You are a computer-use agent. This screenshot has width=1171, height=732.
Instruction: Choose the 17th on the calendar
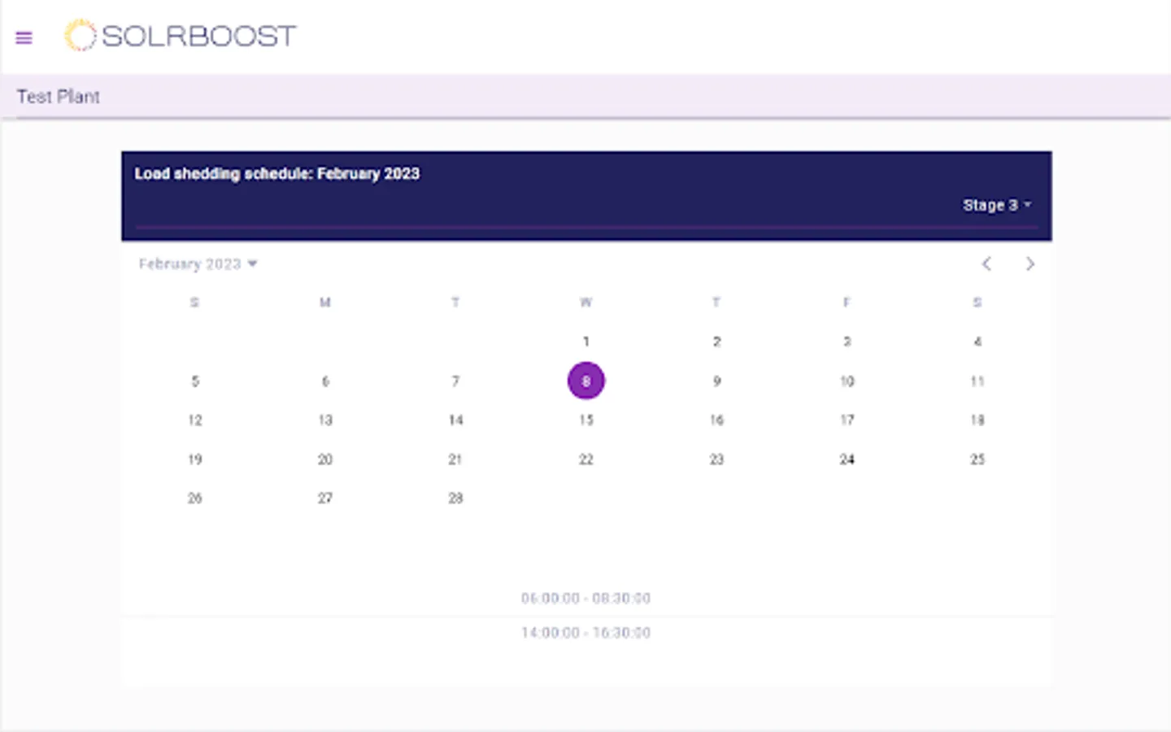click(x=847, y=420)
